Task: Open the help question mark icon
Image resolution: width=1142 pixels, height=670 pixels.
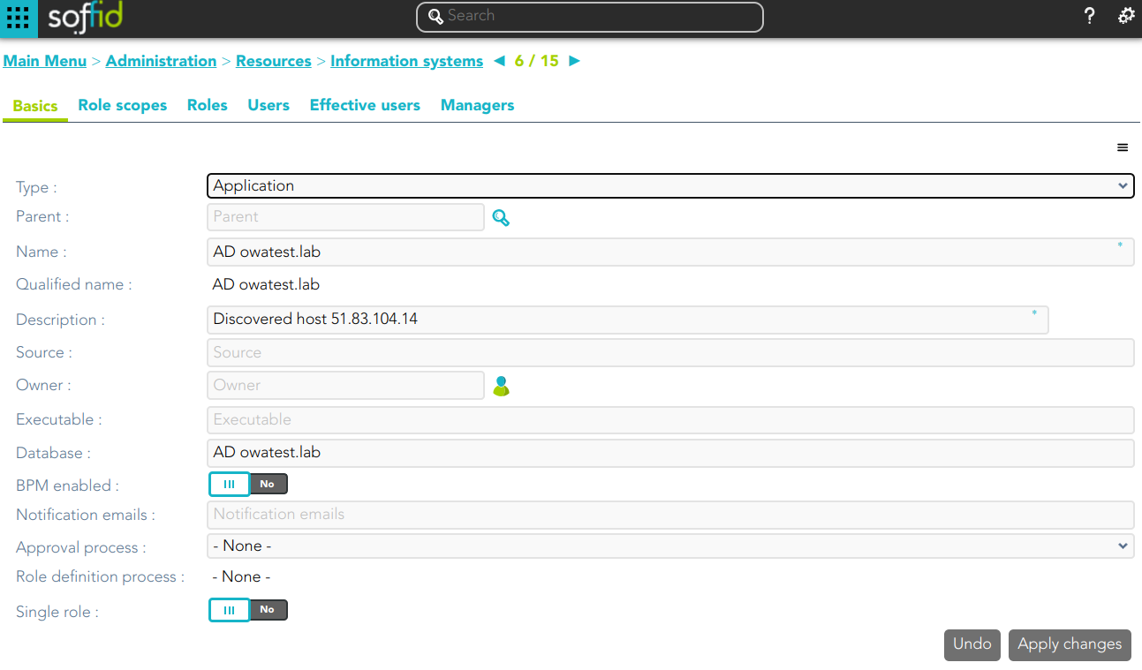Action: point(1090,16)
